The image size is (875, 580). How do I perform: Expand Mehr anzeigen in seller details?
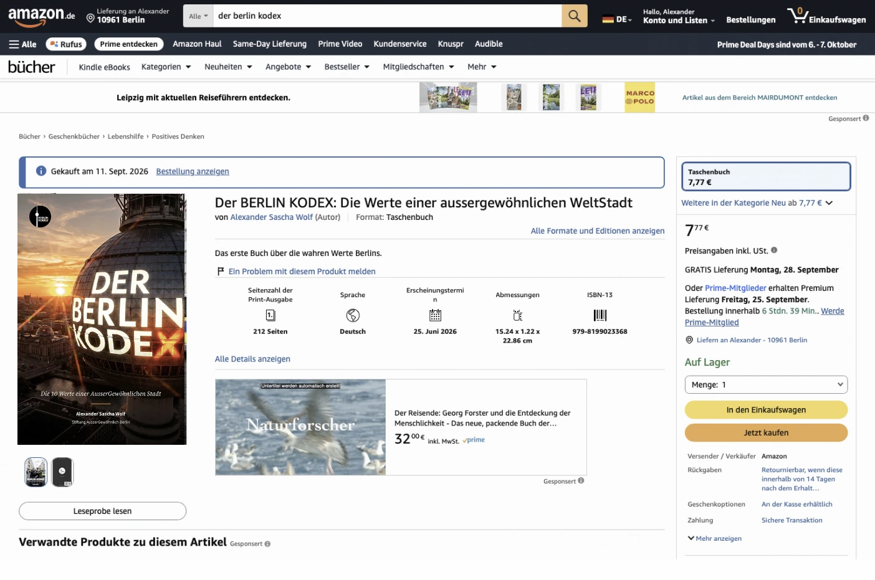click(714, 538)
